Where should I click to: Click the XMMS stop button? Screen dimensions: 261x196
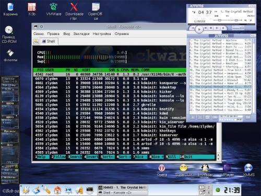pyautogui.click(x=211, y=28)
